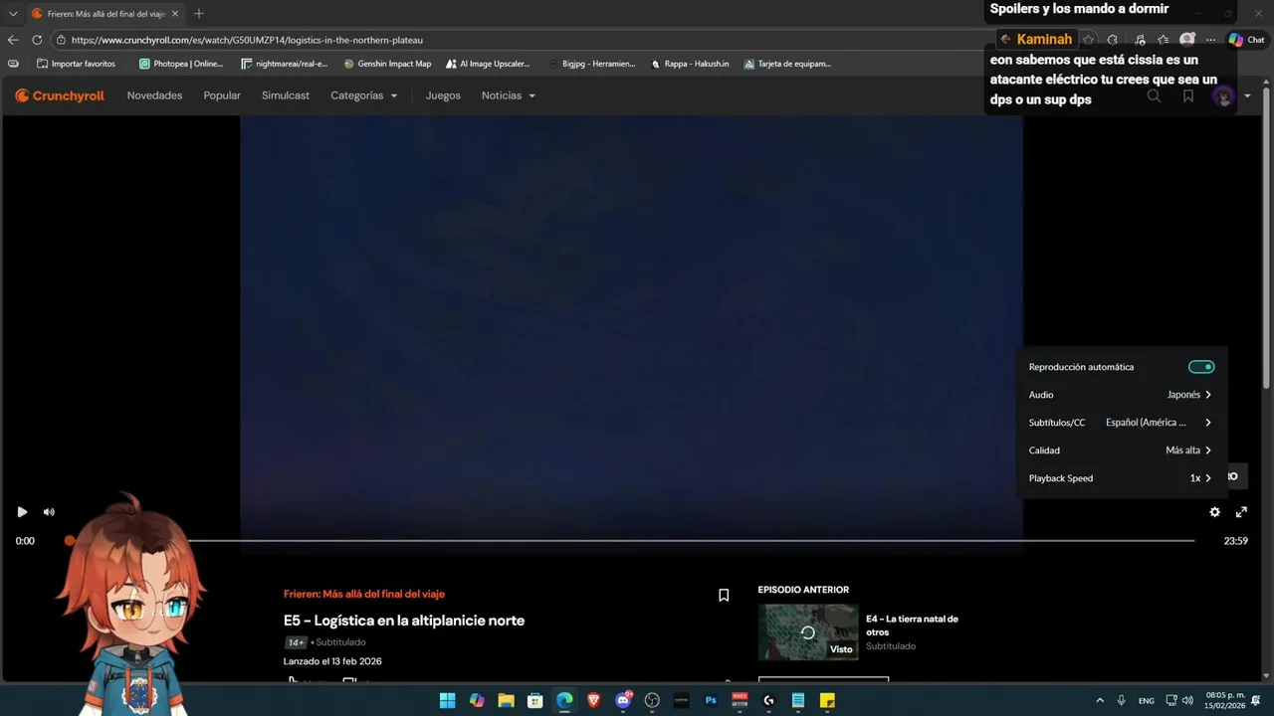Open the taskbar clock and date
1274x716 pixels.
pyautogui.click(x=1225, y=700)
